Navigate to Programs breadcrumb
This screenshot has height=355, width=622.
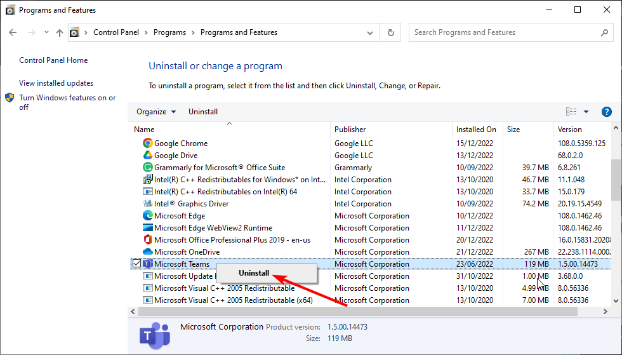point(169,32)
